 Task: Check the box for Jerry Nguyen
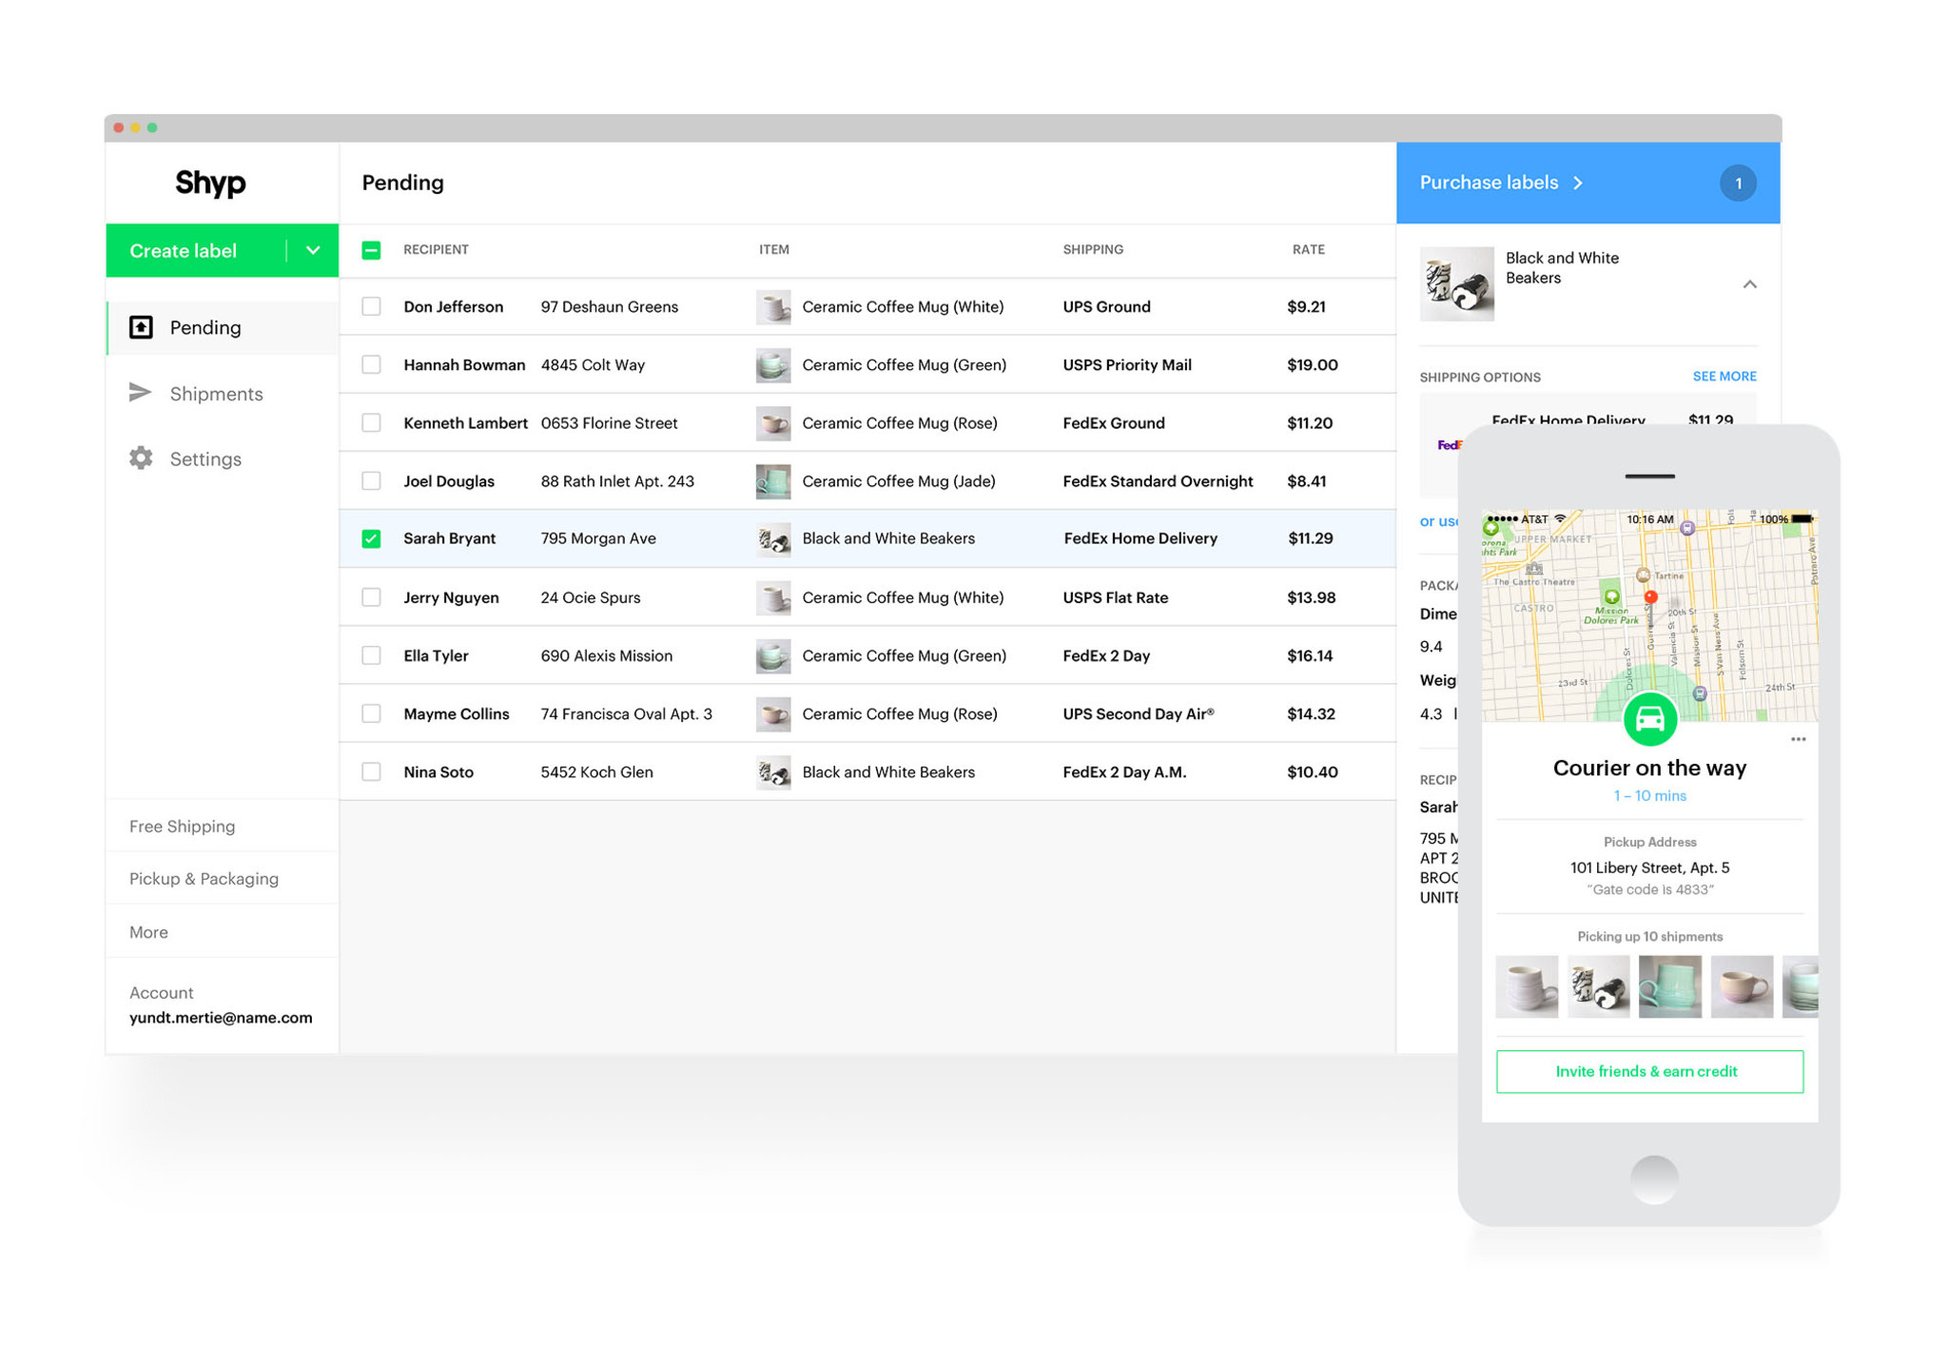tap(371, 597)
